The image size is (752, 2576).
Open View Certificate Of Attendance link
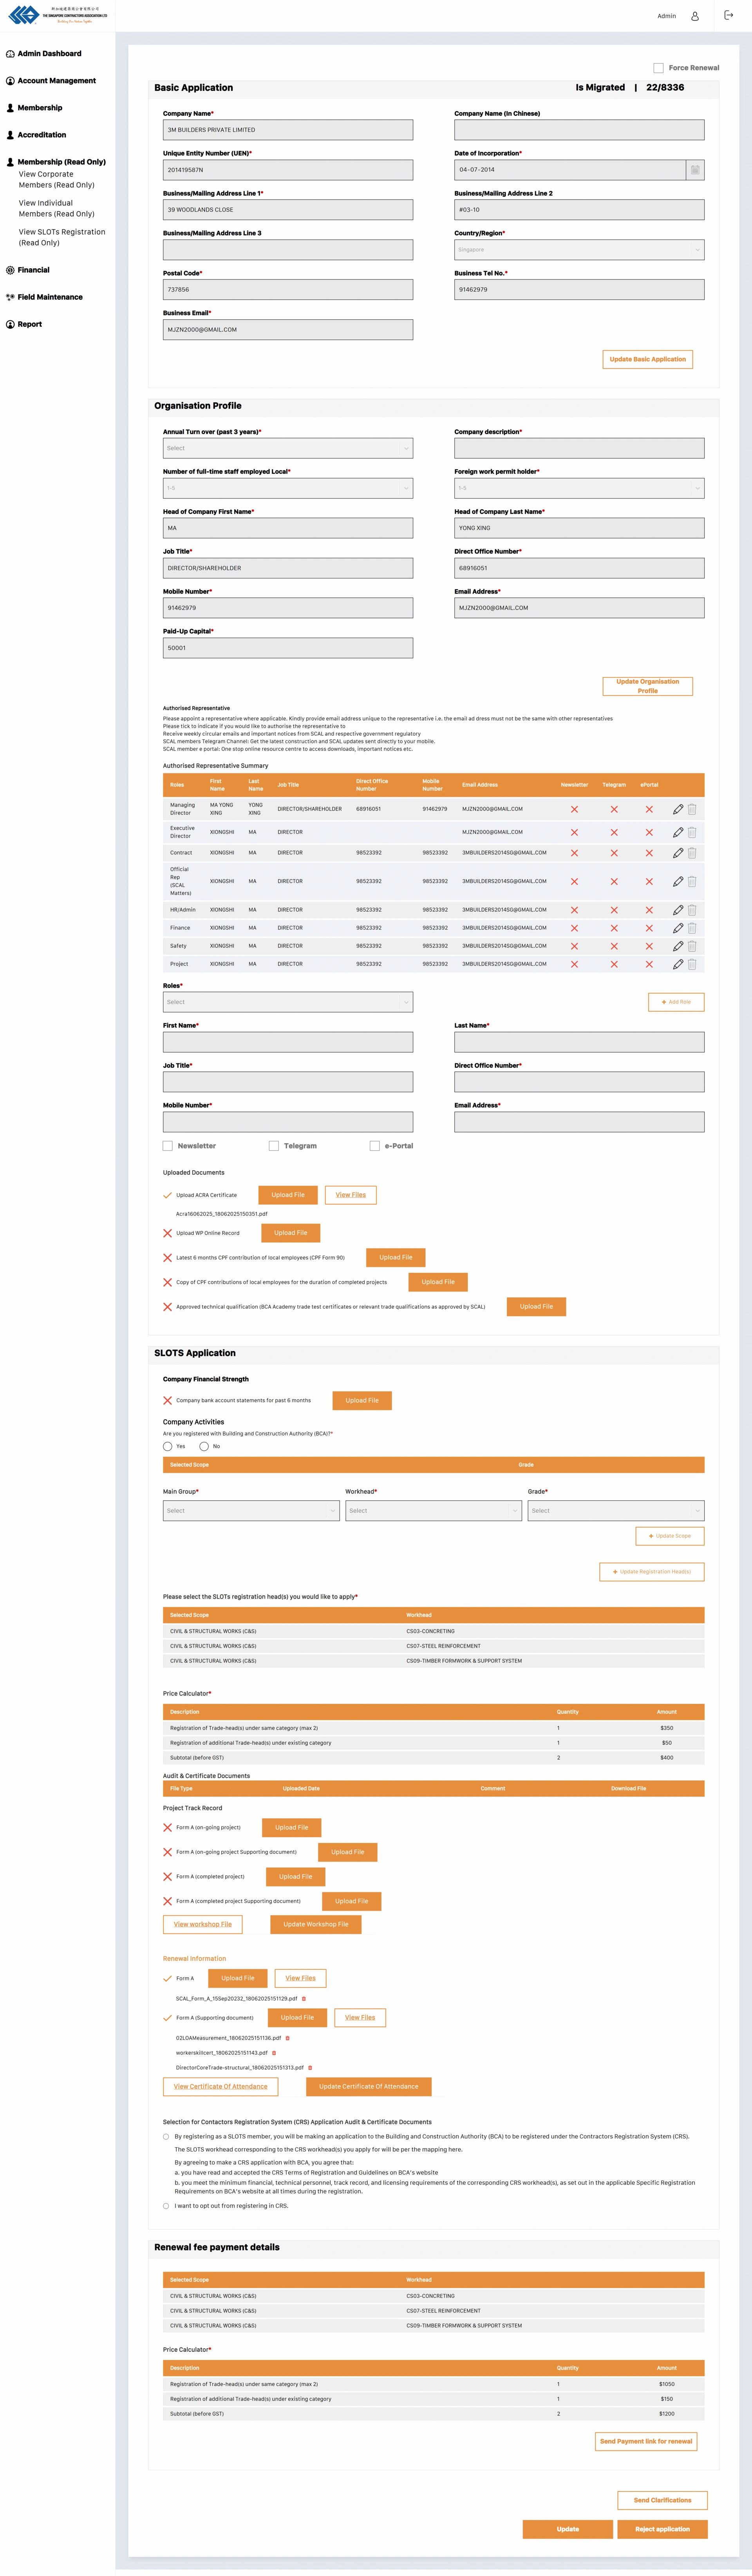(x=220, y=2086)
